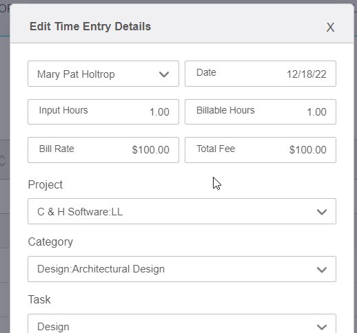Expand the Design task dropdown

(x=182, y=324)
